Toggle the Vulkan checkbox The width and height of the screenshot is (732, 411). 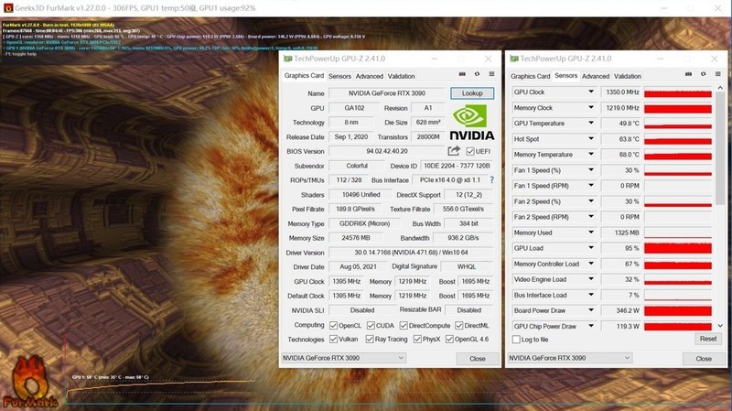tap(333, 339)
